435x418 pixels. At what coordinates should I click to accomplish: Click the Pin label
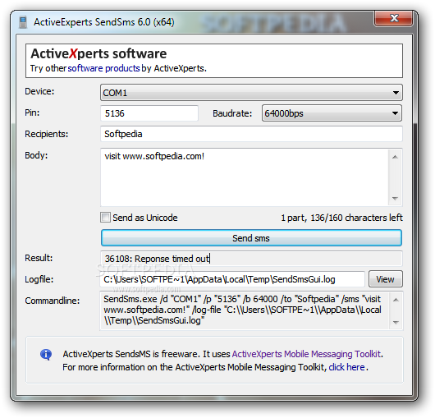32,113
